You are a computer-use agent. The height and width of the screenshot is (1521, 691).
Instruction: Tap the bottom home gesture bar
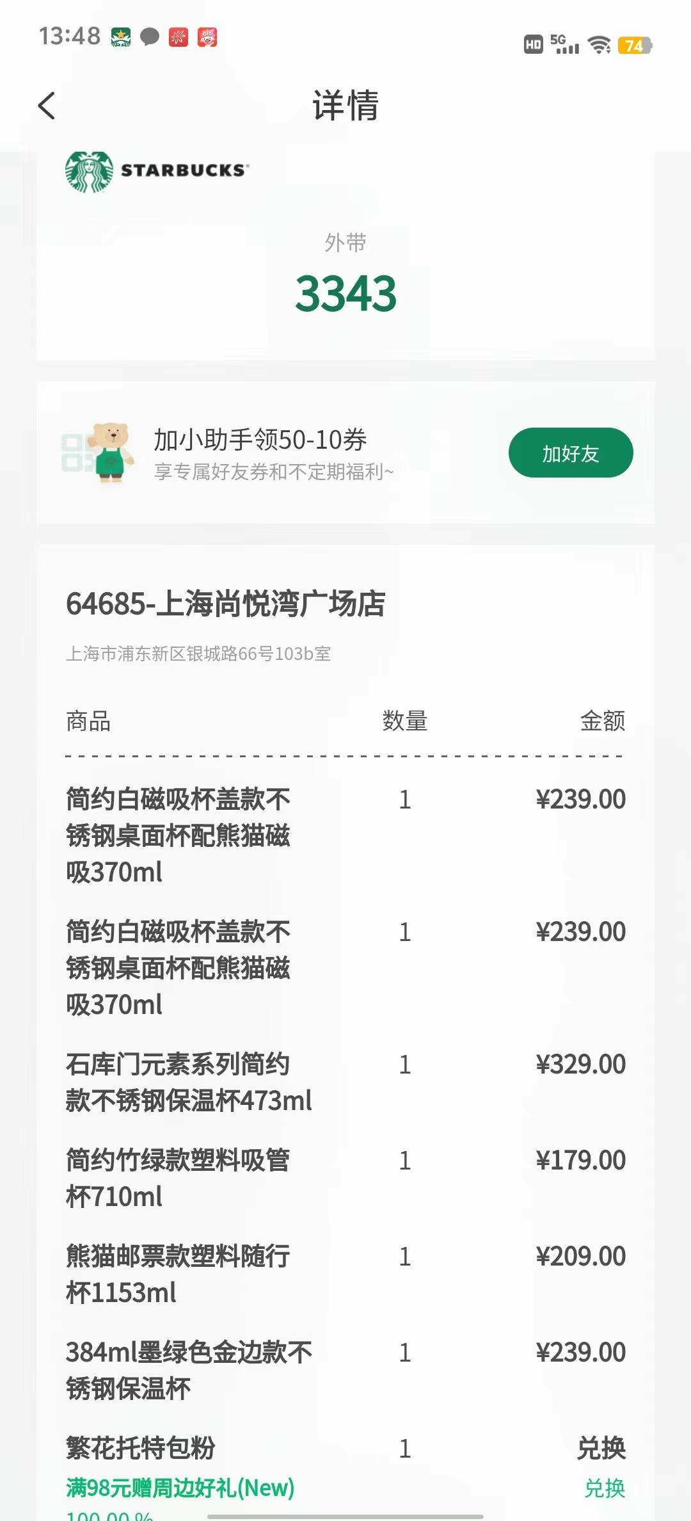pos(345,1516)
